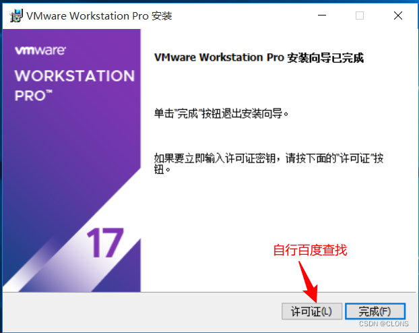Click the CSDN @CLONS watermark
The width and height of the screenshot is (419, 333).
click(x=383, y=324)
